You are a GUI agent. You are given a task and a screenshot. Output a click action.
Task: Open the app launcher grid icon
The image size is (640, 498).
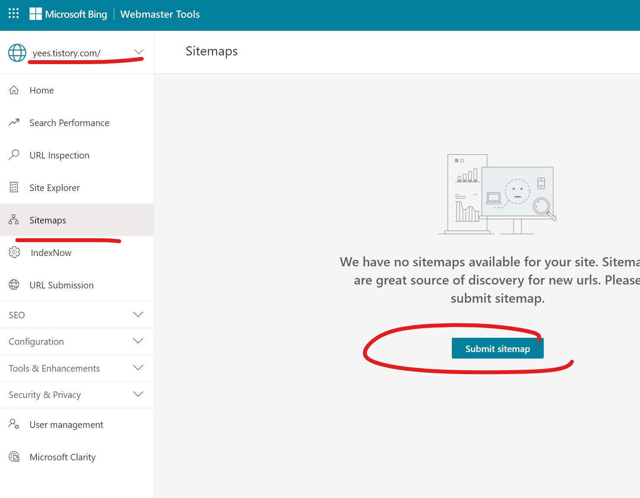[x=13, y=13]
